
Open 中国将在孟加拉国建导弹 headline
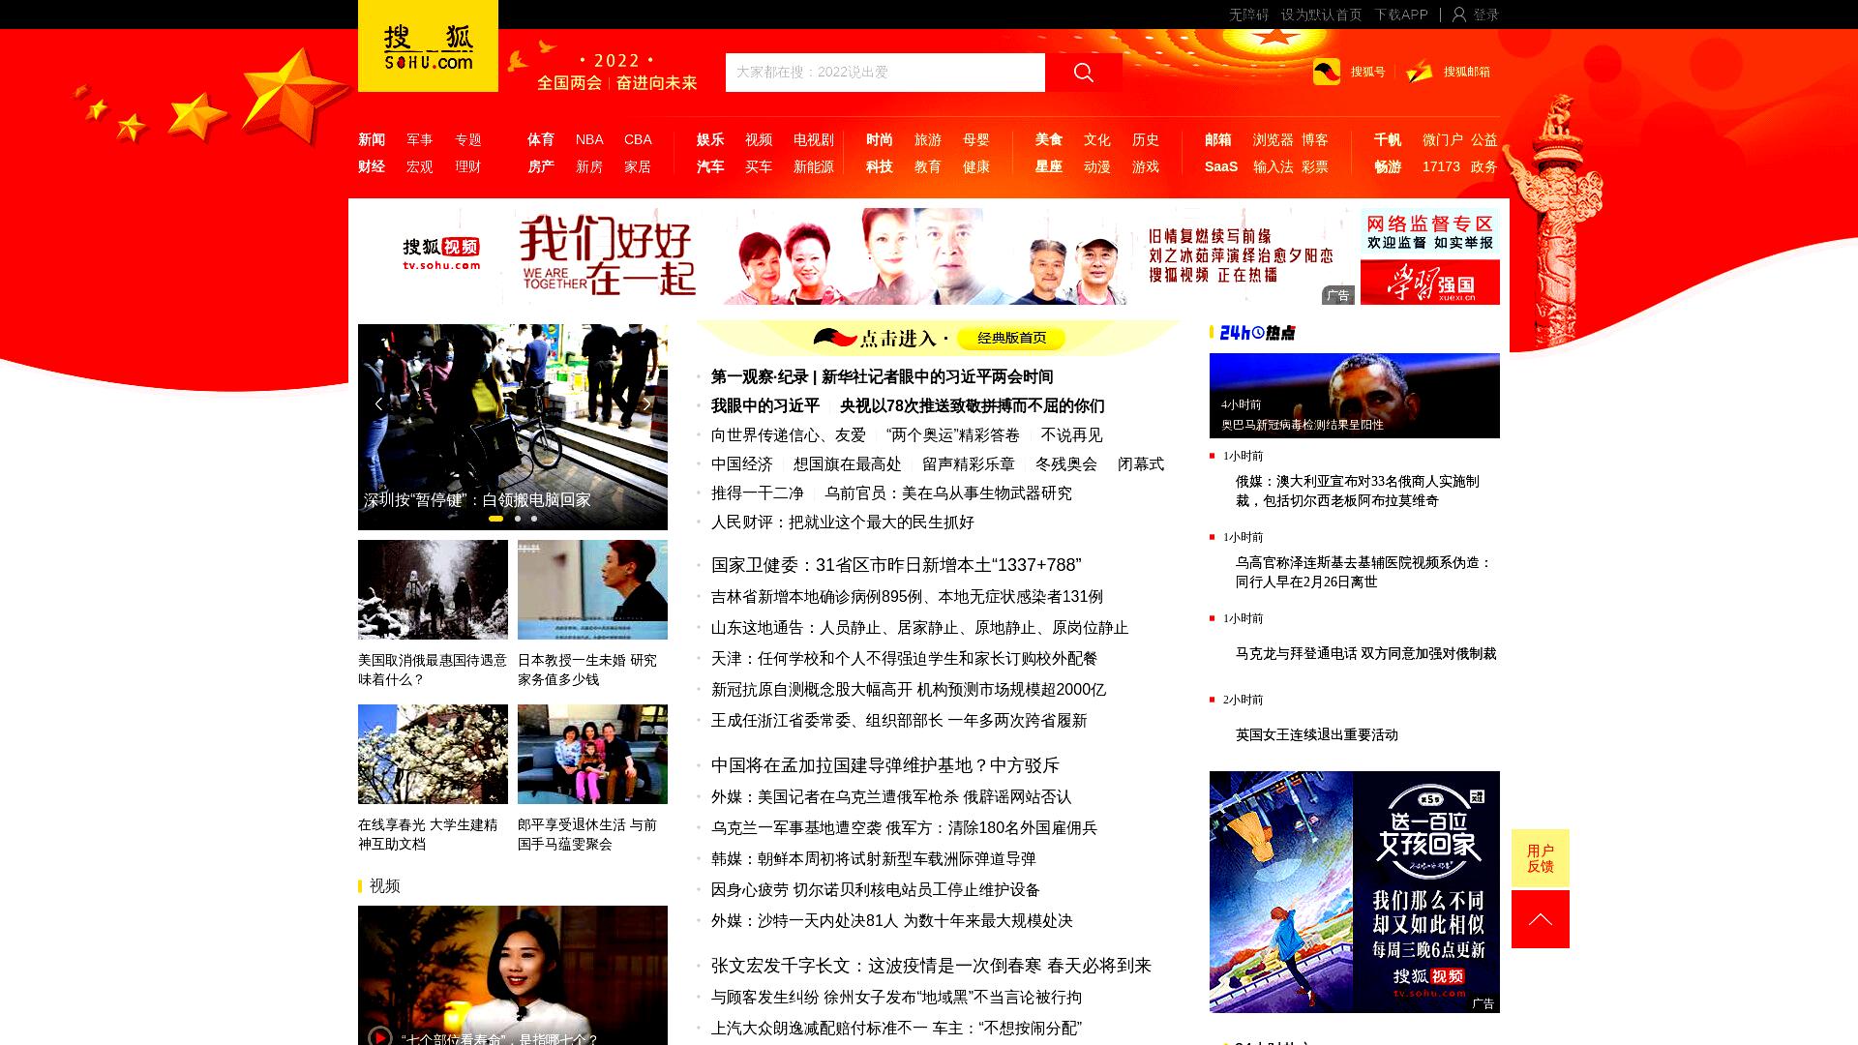click(885, 765)
